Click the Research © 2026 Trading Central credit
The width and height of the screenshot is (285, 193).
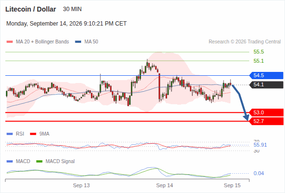point(244,42)
